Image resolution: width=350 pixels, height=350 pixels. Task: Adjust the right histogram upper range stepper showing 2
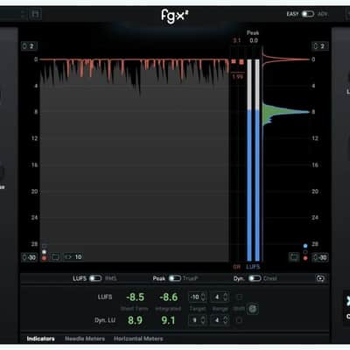(320, 46)
